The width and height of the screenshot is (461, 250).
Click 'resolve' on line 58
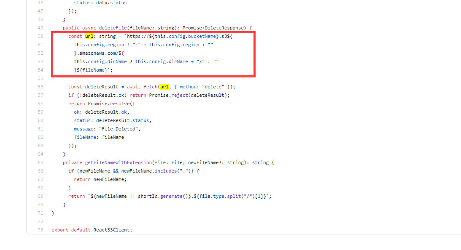point(120,104)
